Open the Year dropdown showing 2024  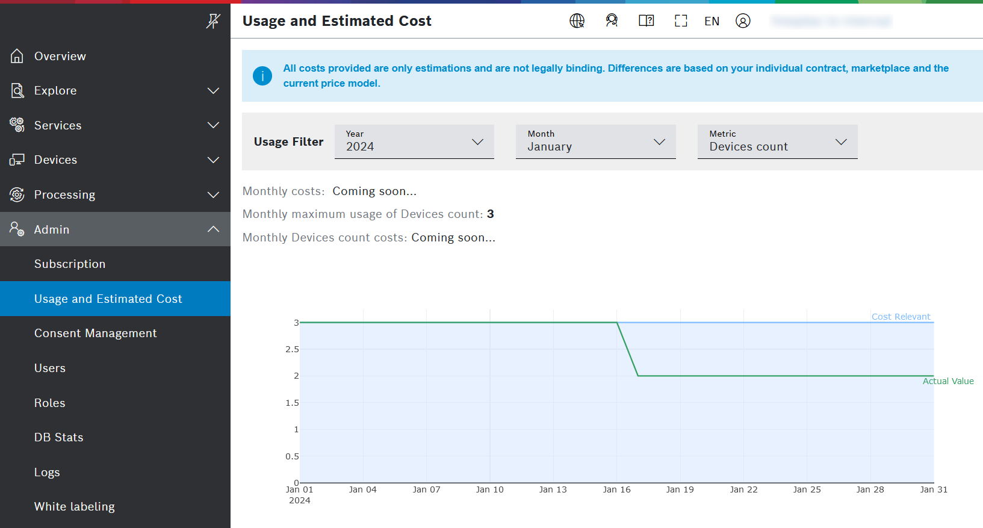point(414,142)
